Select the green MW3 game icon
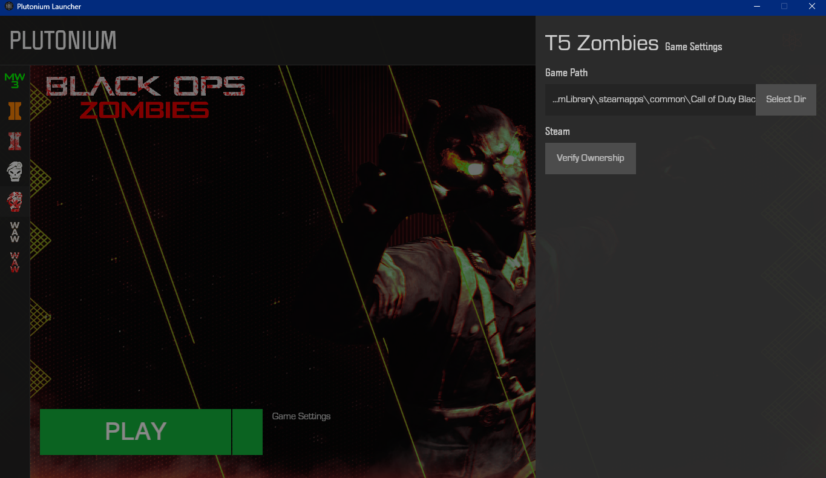This screenshot has height=478, width=826. click(15, 80)
